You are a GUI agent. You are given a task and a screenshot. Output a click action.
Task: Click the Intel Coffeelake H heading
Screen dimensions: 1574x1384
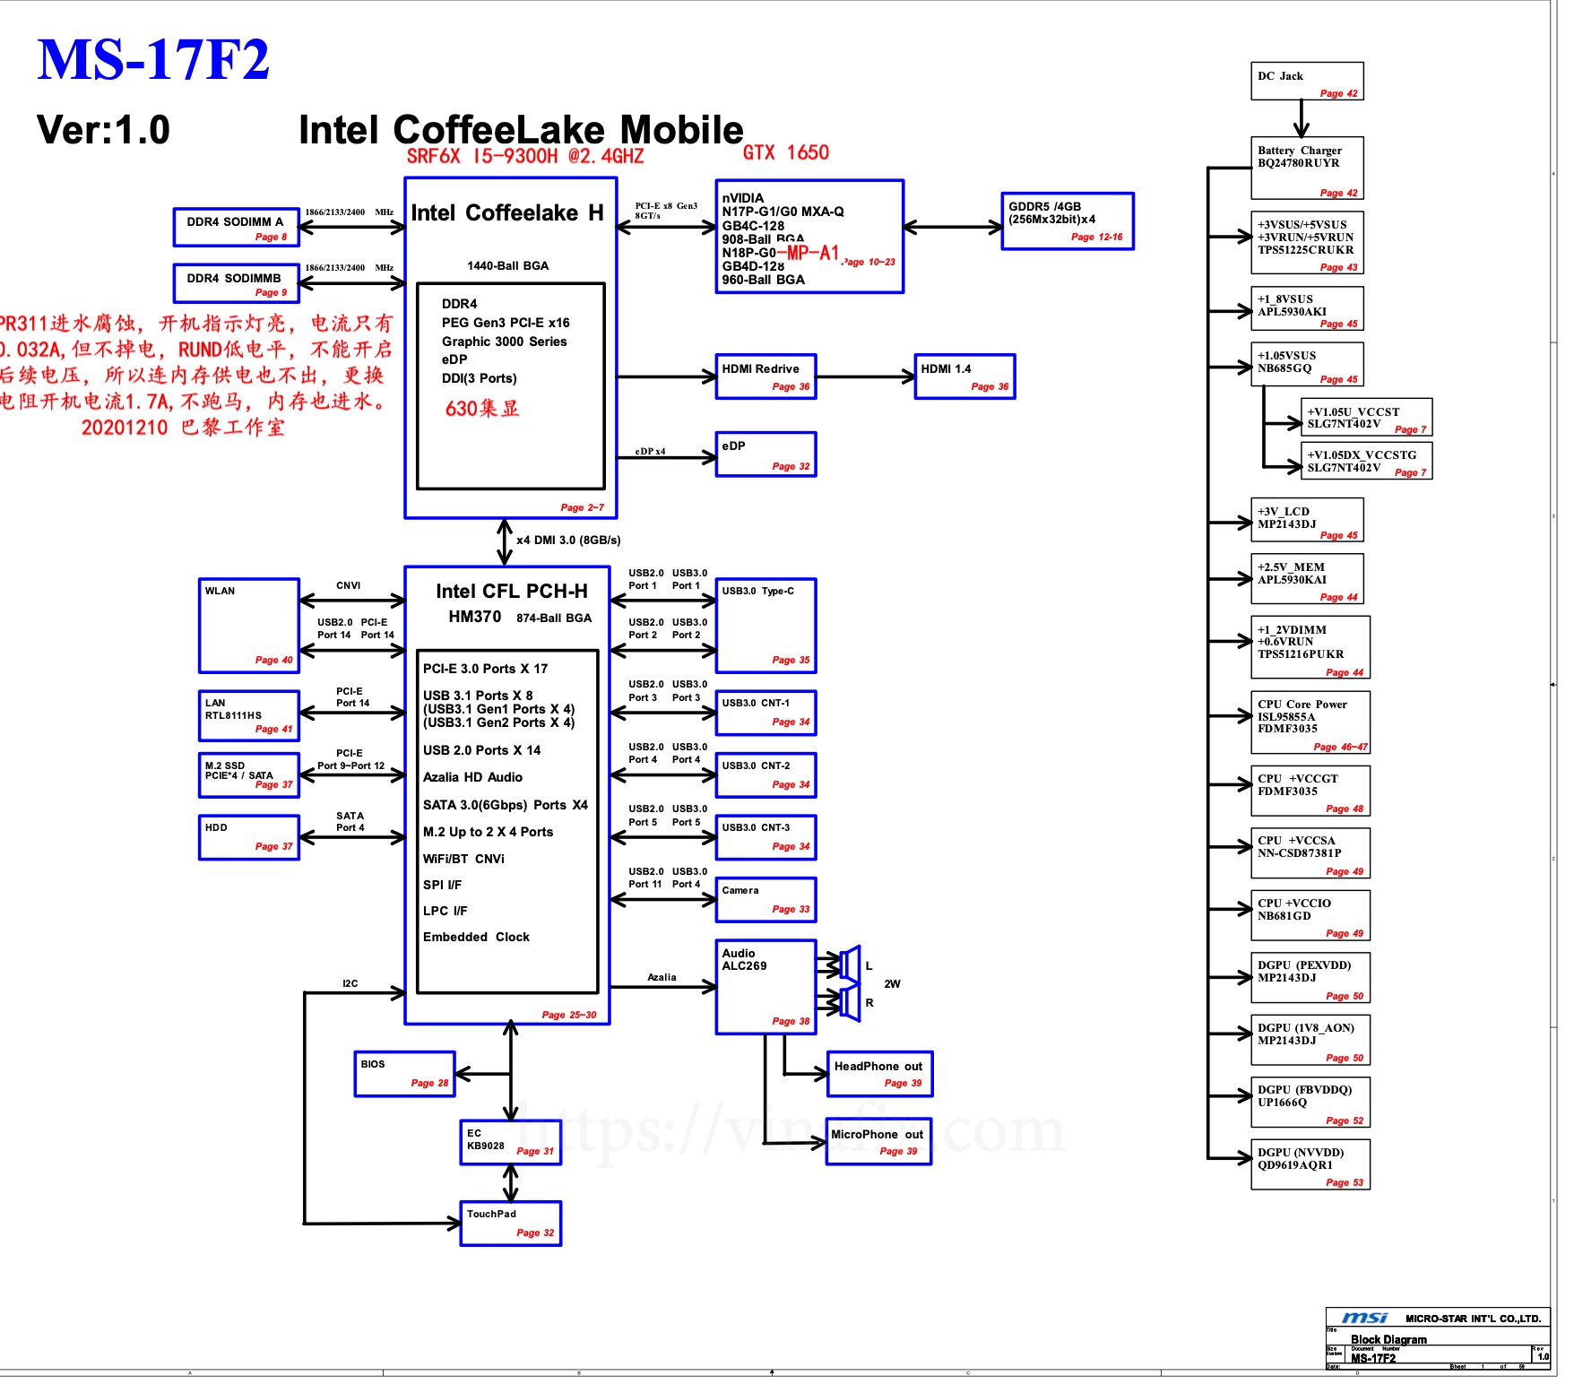[507, 212]
